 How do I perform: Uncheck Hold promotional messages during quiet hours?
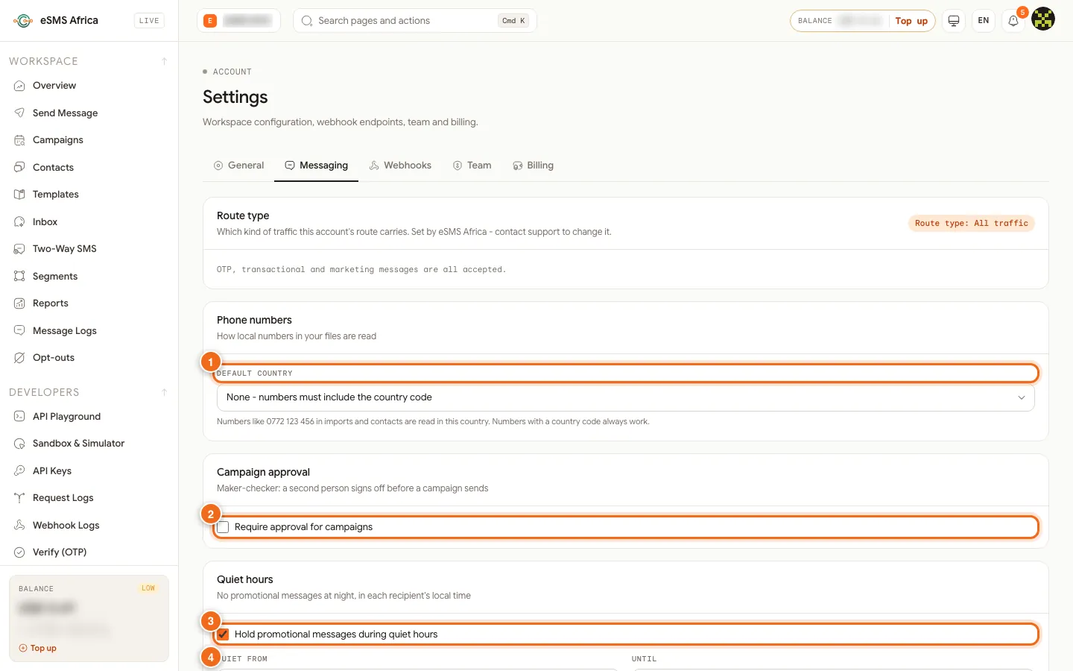[223, 634]
